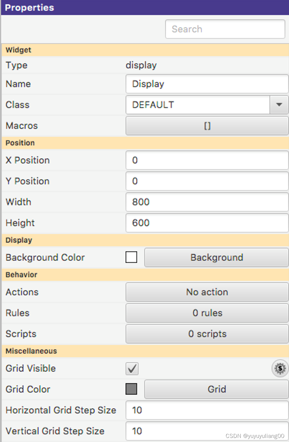Image resolution: width=289 pixels, height=442 pixels.
Task: Click the white Background color swatch
Action: 131,257
